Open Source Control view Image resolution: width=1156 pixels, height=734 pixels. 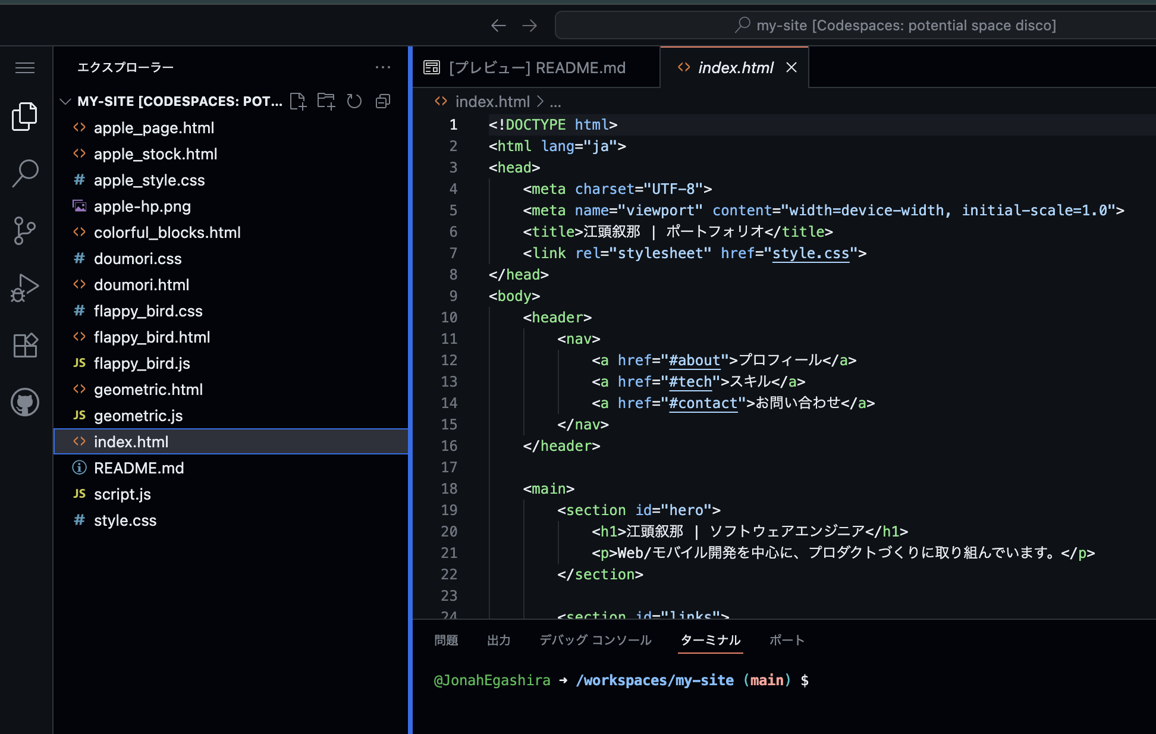point(25,231)
